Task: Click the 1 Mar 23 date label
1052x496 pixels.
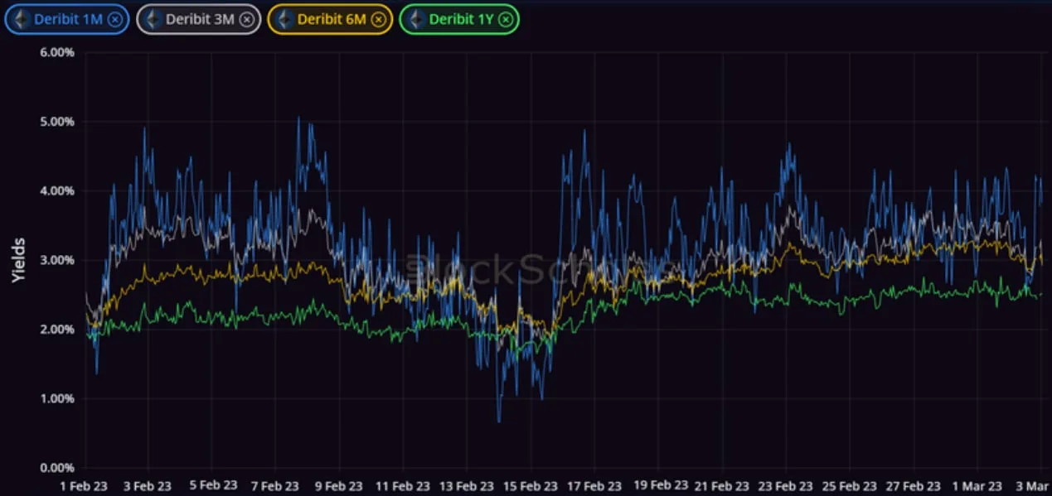Action: [x=977, y=486]
